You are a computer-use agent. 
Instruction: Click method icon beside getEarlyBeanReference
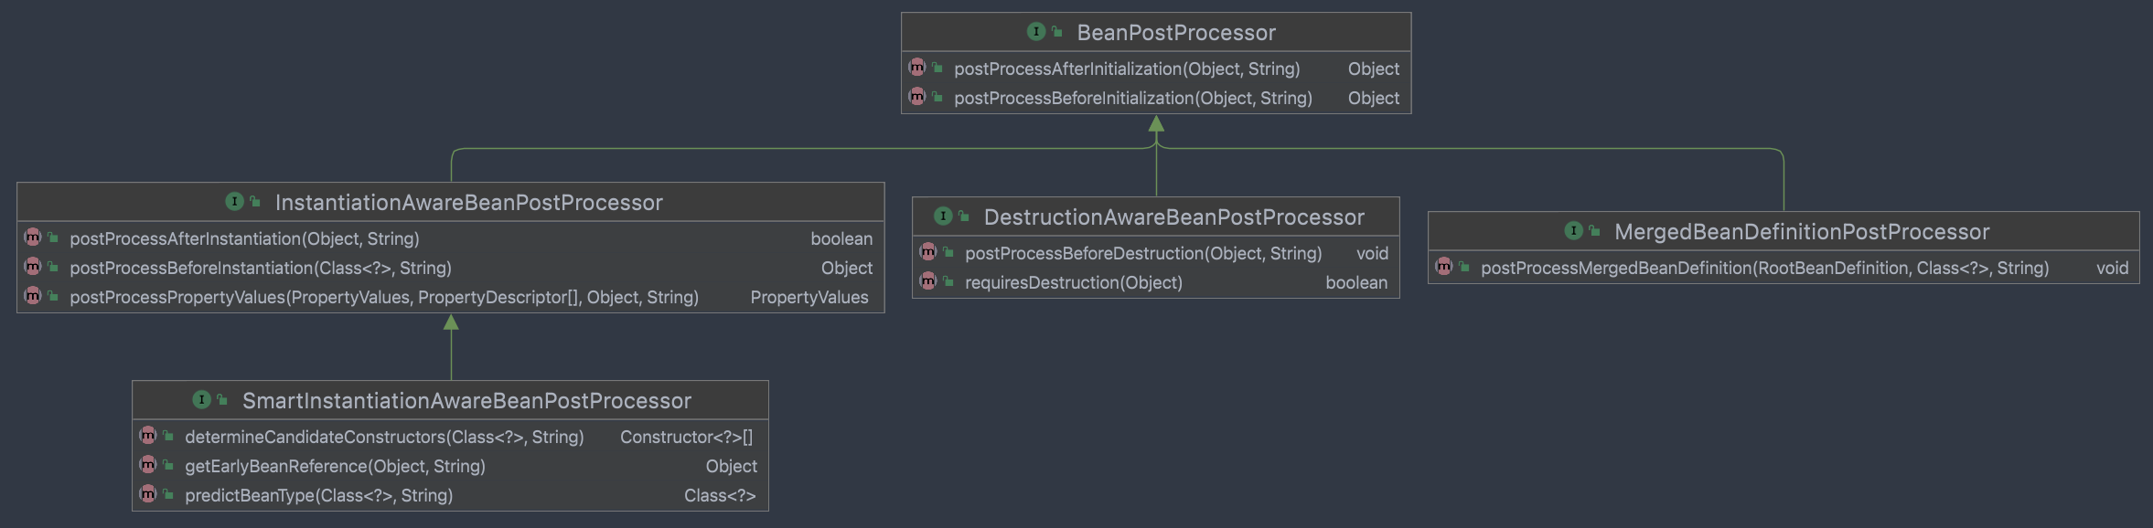(147, 465)
